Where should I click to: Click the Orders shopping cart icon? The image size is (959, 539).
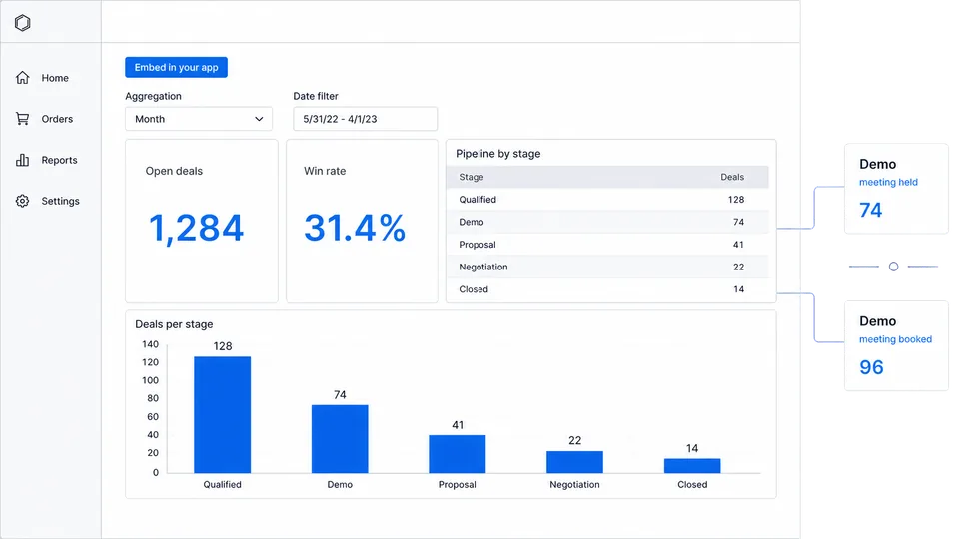tap(23, 119)
